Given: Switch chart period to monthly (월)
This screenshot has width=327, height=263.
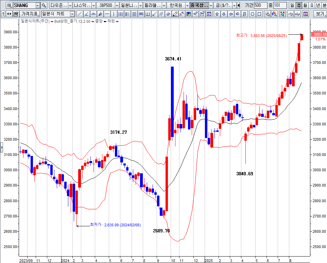Looking at the screenshot, I should pos(305,5).
